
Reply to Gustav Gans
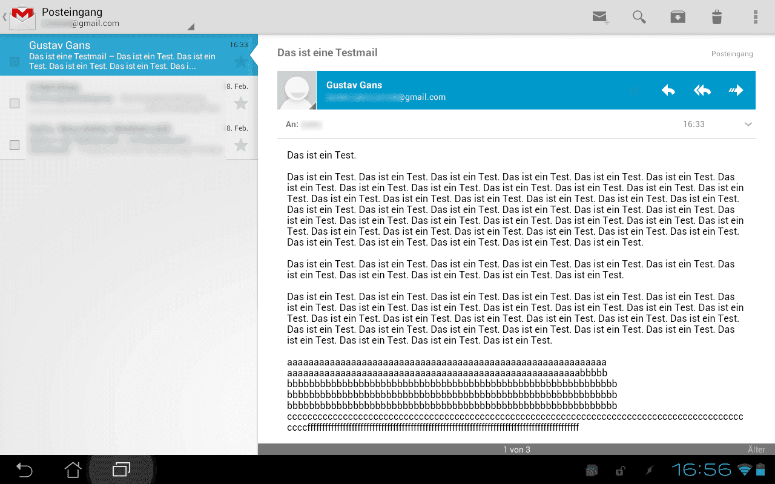coord(668,91)
